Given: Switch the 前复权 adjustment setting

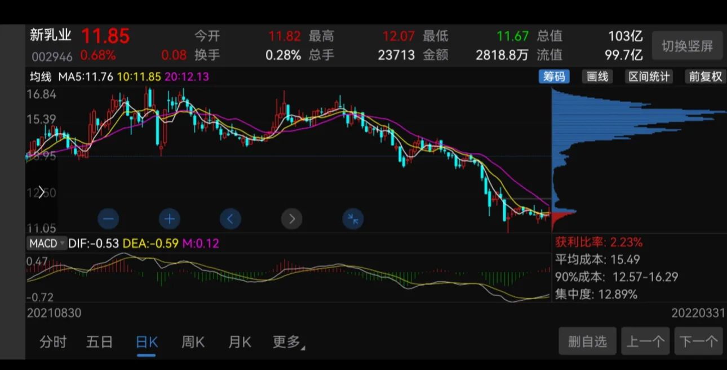Looking at the screenshot, I should 705,76.
